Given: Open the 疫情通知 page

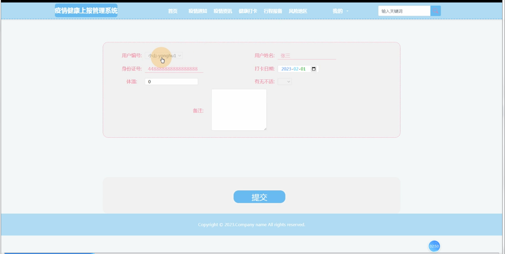Looking at the screenshot, I should (197, 11).
